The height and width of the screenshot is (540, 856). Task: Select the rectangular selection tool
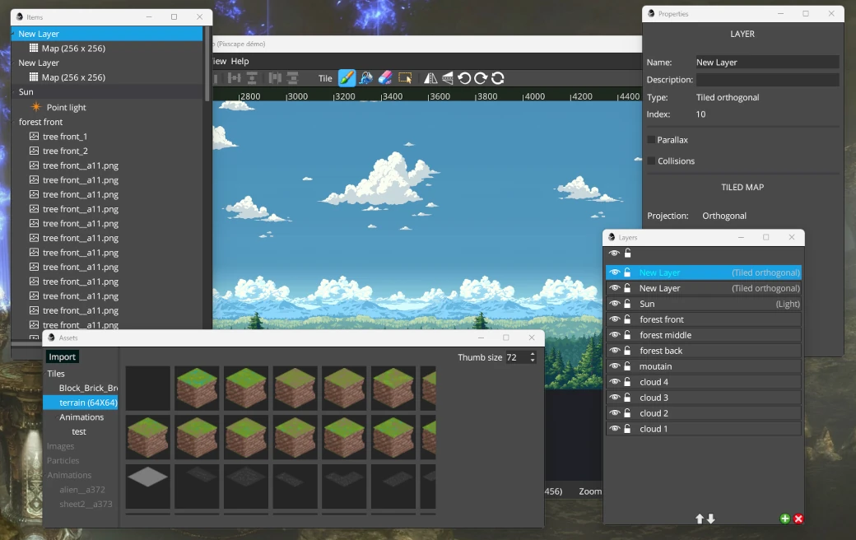[x=405, y=77]
